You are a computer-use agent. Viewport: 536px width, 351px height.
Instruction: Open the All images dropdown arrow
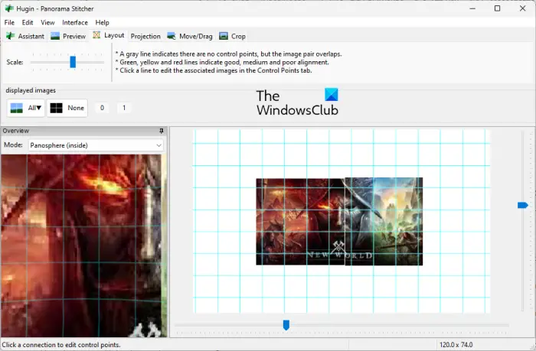coord(39,108)
